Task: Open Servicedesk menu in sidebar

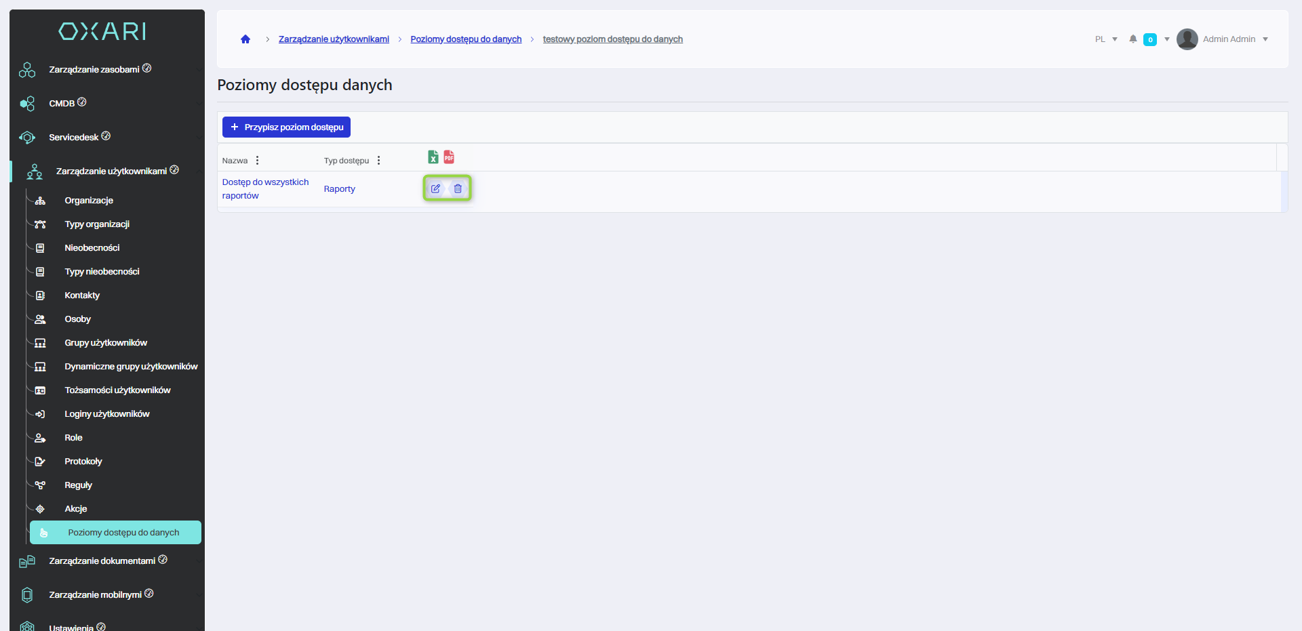Action: [x=73, y=138]
